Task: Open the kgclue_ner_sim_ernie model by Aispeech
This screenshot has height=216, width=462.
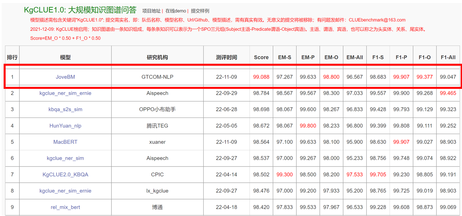Action: click(65, 93)
